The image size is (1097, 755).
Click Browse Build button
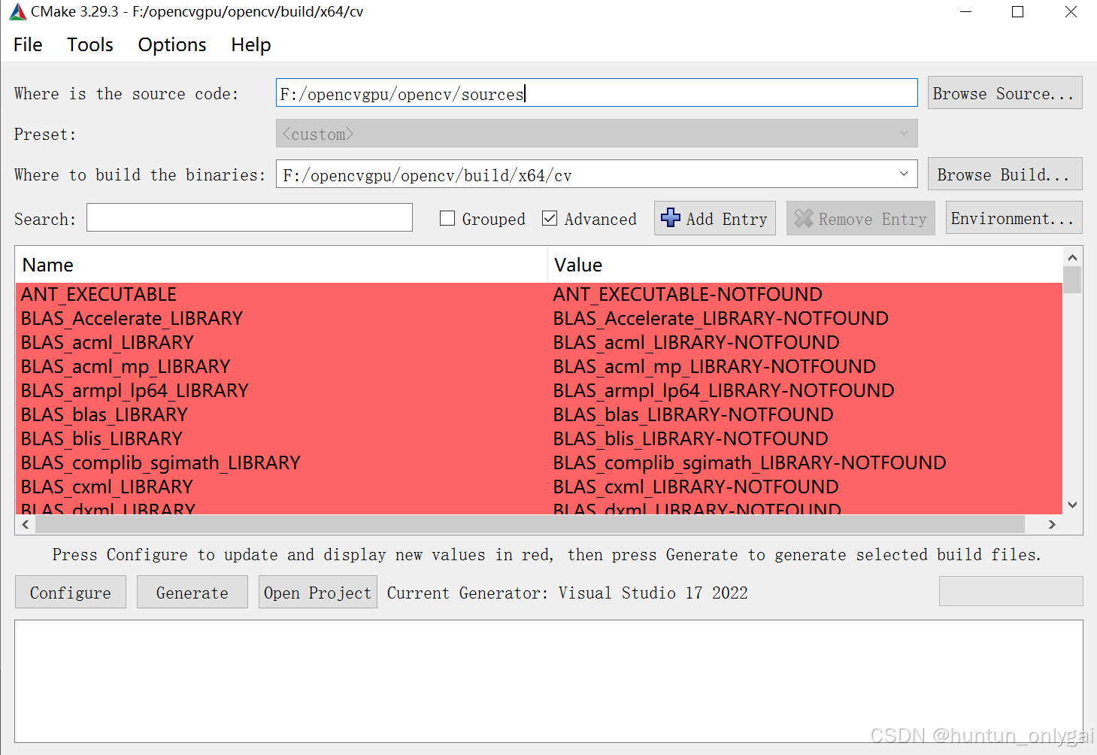(x=1005, y=174)
